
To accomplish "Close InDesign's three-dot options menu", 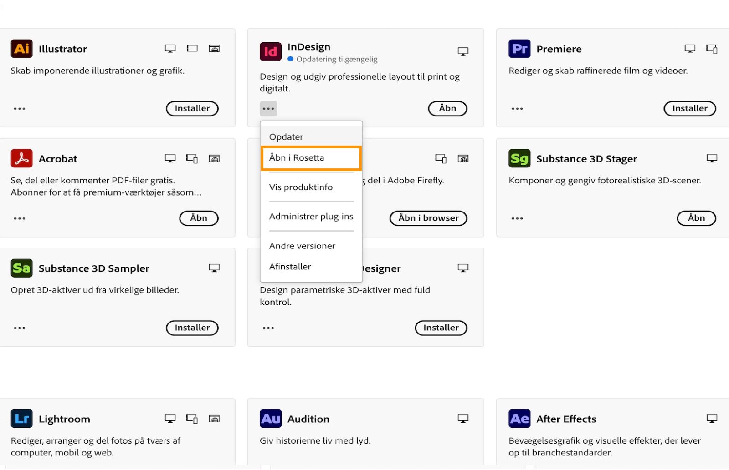I will tap(268, 109).
